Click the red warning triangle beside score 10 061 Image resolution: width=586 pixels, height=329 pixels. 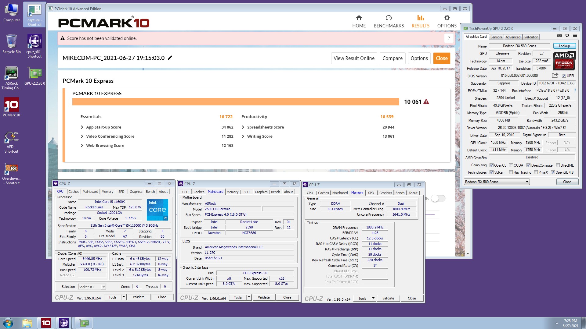pyautogui.click(x=426, y=102)
